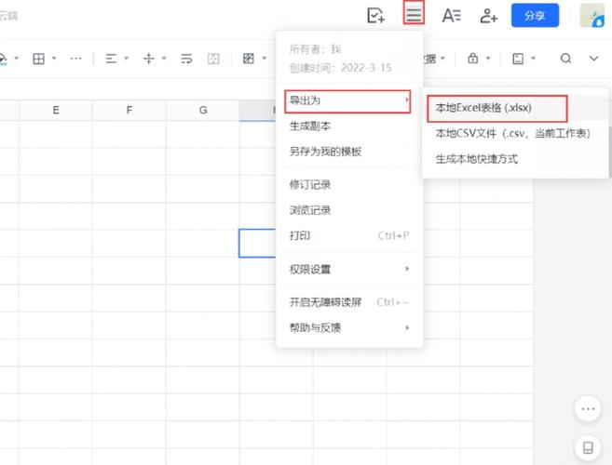Click the floating tablet view round button

pyautogui.click(x=588, y=447)
